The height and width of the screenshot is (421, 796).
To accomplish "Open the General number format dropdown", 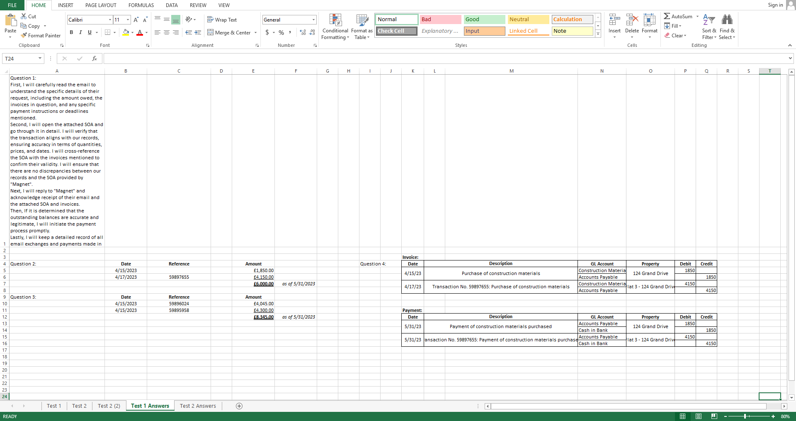I will click(313, 19).
